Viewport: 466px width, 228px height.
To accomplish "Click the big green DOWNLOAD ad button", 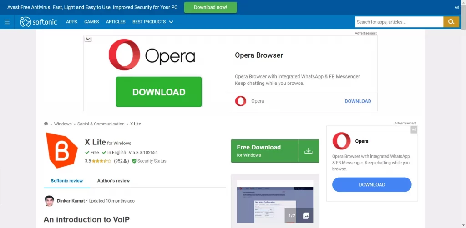I will (159, 92).
